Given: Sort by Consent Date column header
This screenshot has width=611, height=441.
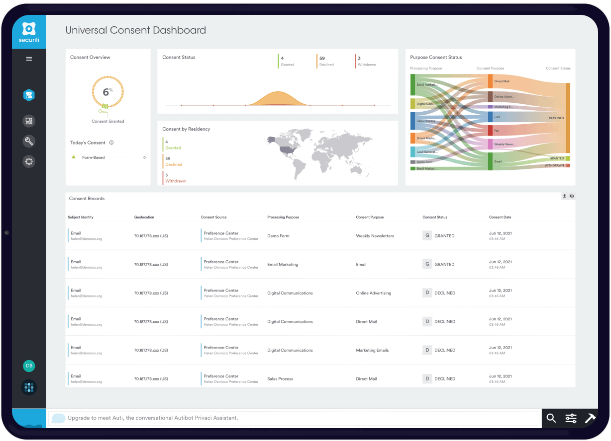Looking at the screenshot, I should click(500, 217).
